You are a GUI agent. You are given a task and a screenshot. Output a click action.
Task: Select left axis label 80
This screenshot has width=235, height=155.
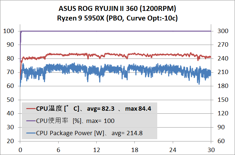tap(10, 58)
